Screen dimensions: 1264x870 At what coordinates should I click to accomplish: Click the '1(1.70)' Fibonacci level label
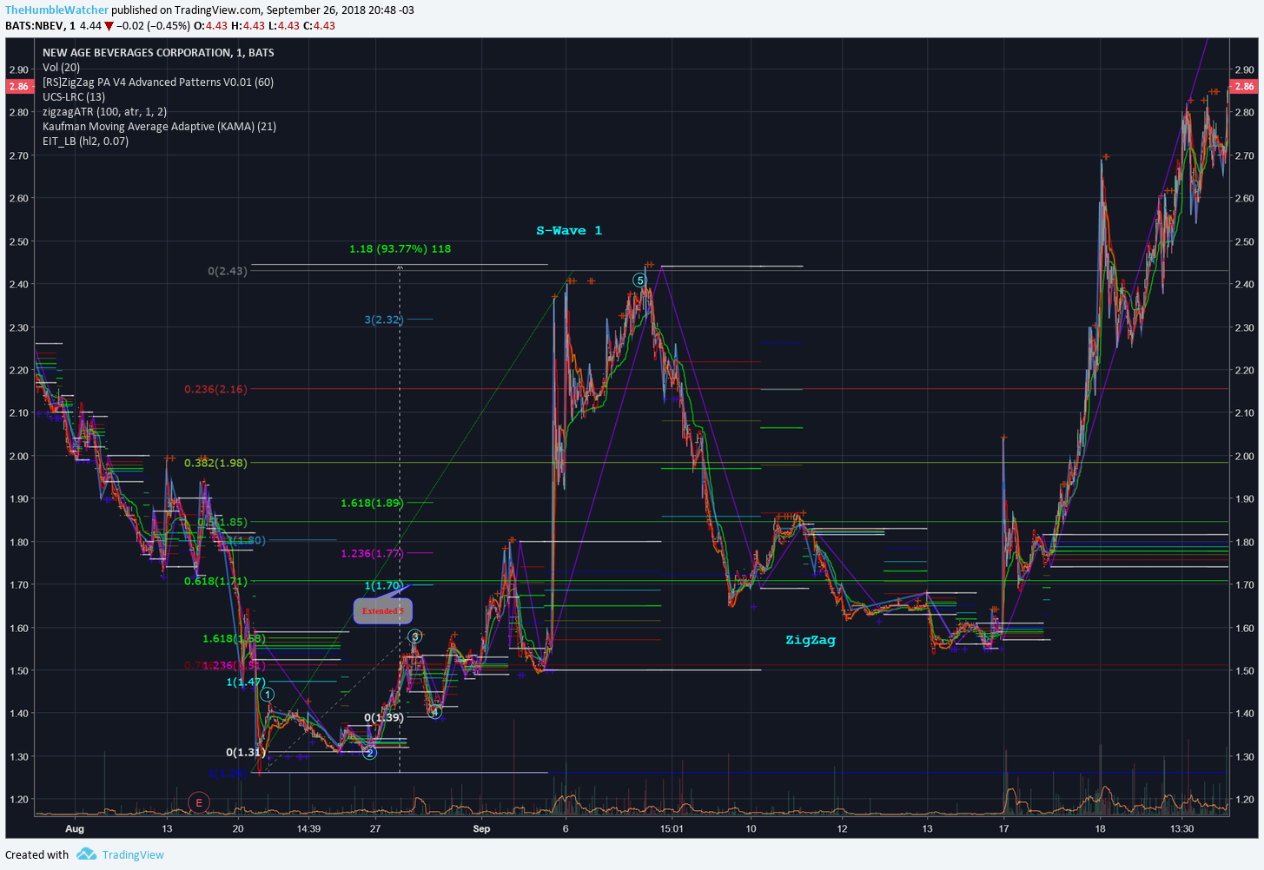[384, 585]
